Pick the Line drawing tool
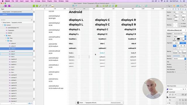The image size is (187, 105). tap(40, 6)
